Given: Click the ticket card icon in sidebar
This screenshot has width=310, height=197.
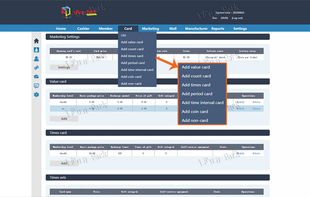Looking at the screenshot, I should (36, 68).
